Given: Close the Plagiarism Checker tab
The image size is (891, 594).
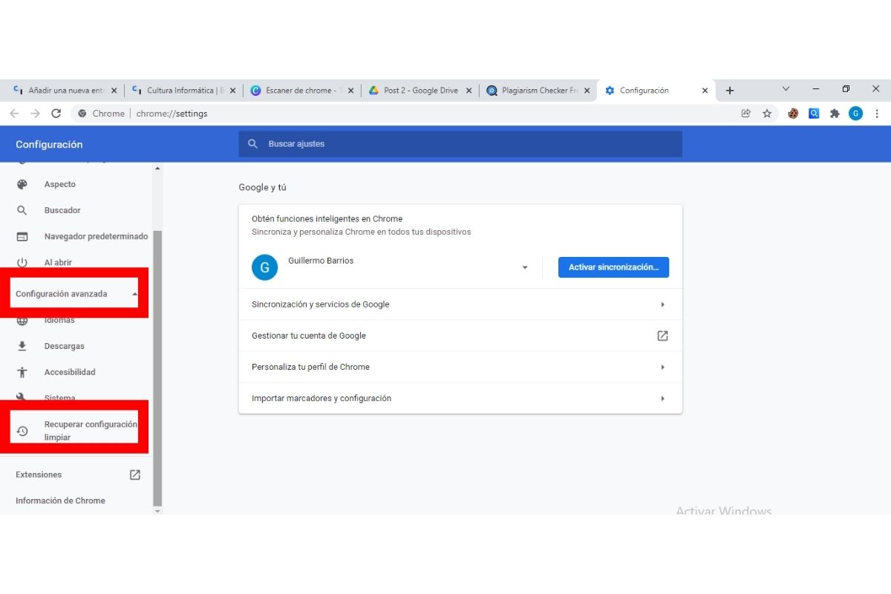Looking at the screenshot, I should 587,91.
